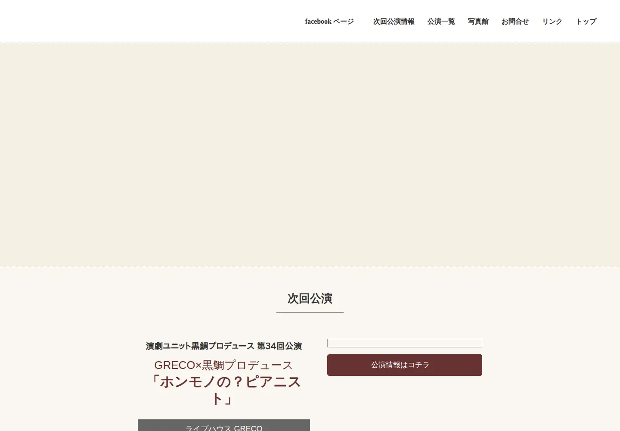
Task: Select 写真館 in the top navigation
Action: click(478, 22)
